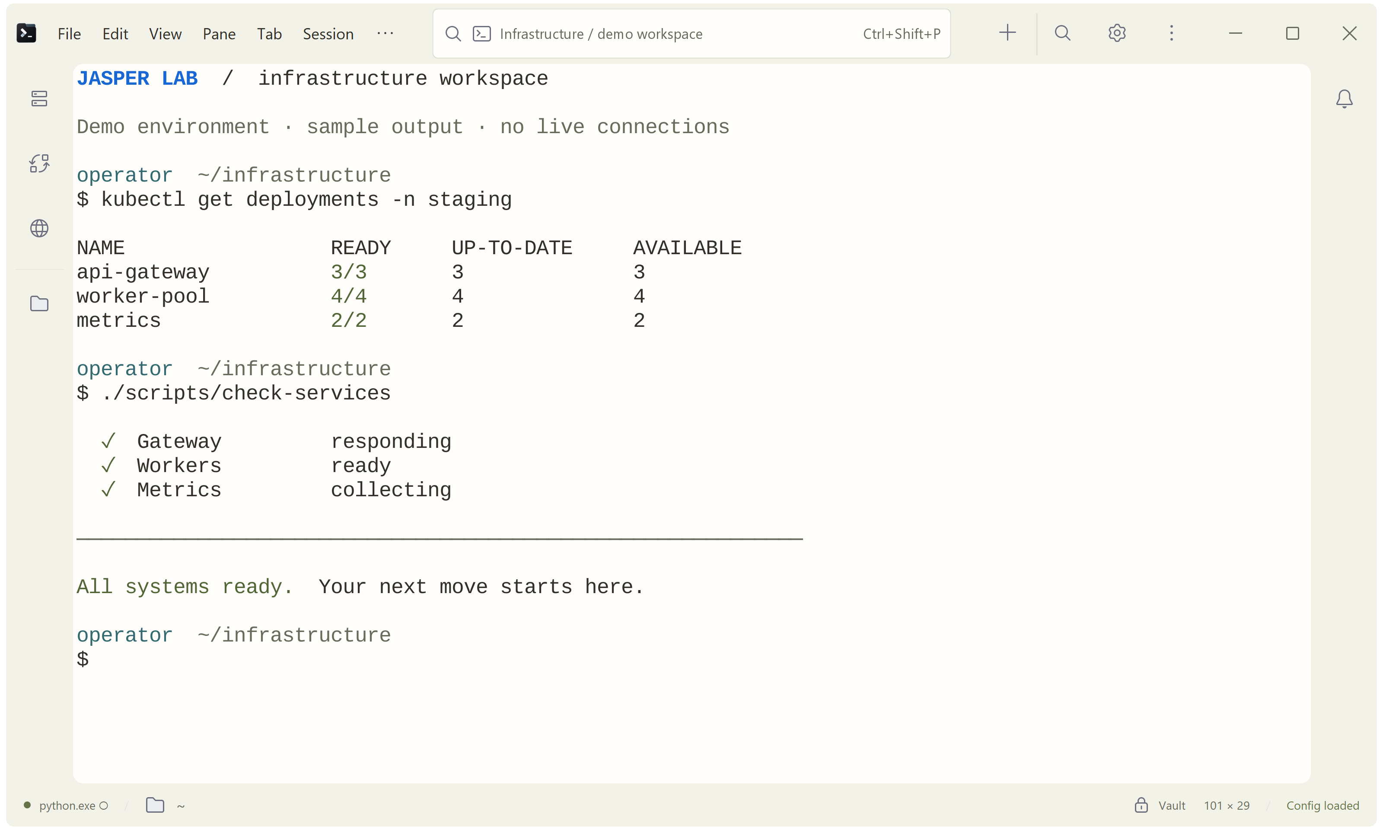Click the worker-pool deployment name
This screenshot has width=1383, height=830.
[143, 297]
